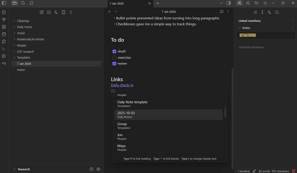Uncheck the water to-do checkbox

coord(114,64)
